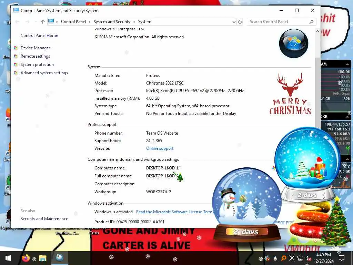Viewport: 353px width, 265px height.
Task: Click the Windows is activated text
Action: coord(113,212)
